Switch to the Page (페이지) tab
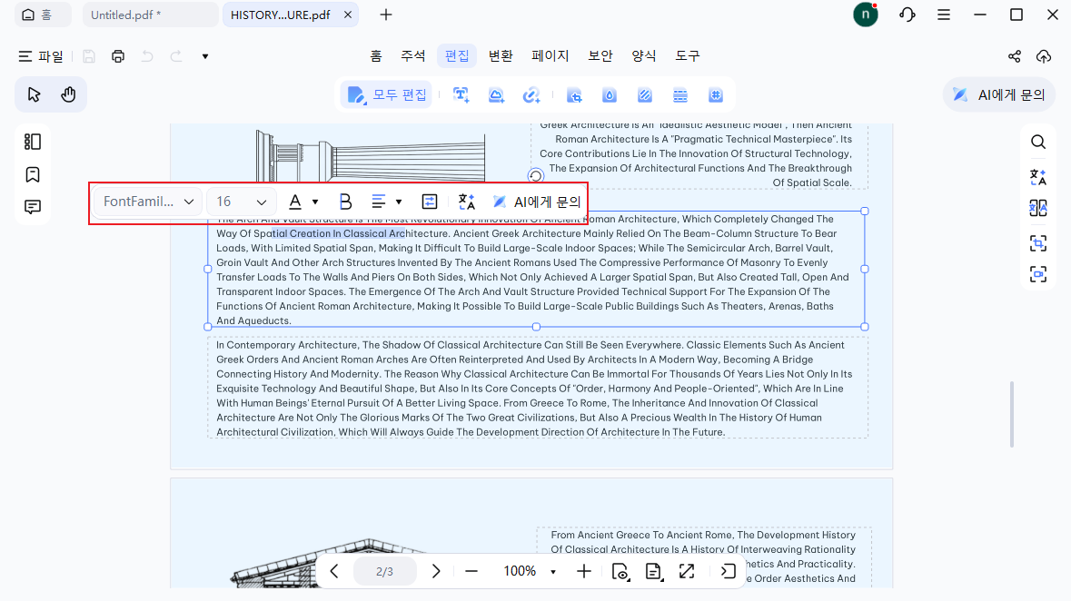This screenshot has height=601, width=1071. pyautogui.click(x=550, y=56)
